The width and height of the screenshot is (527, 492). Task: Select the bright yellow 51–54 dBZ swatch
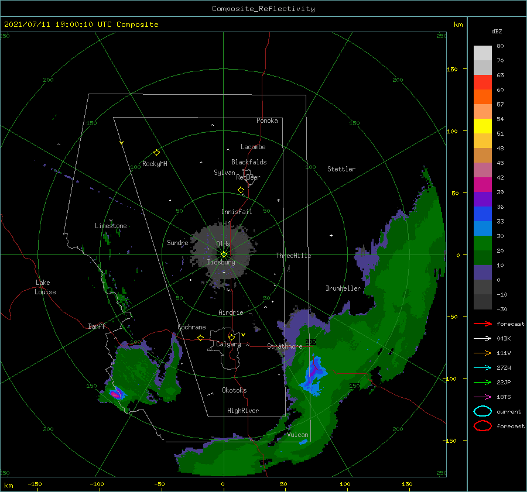click(482, 126)
